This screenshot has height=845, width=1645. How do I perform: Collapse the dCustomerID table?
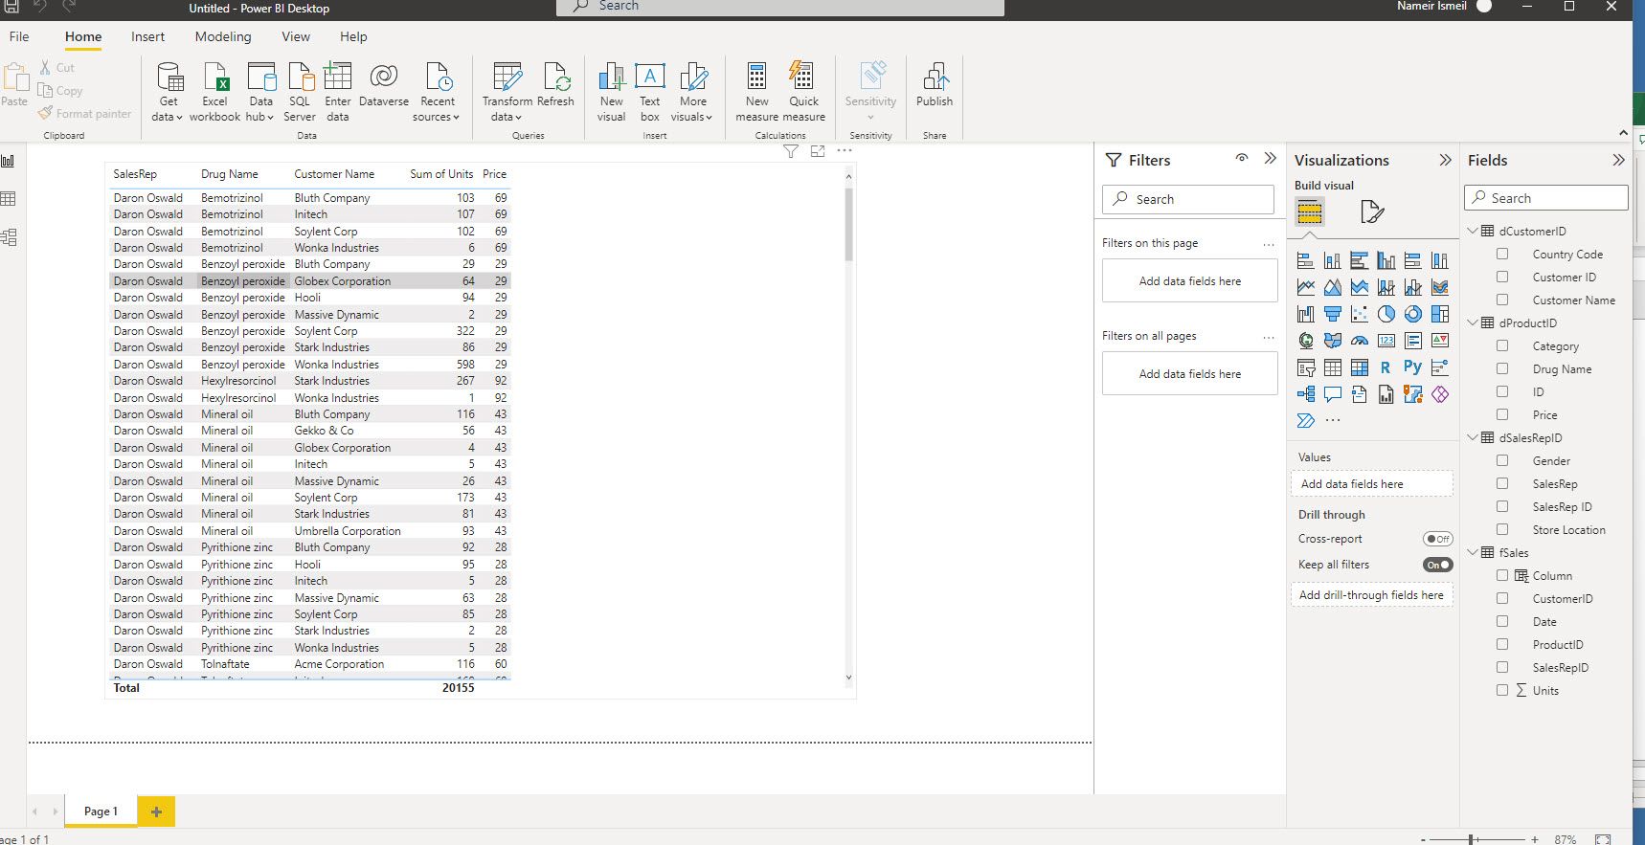tap(1474, 231)
